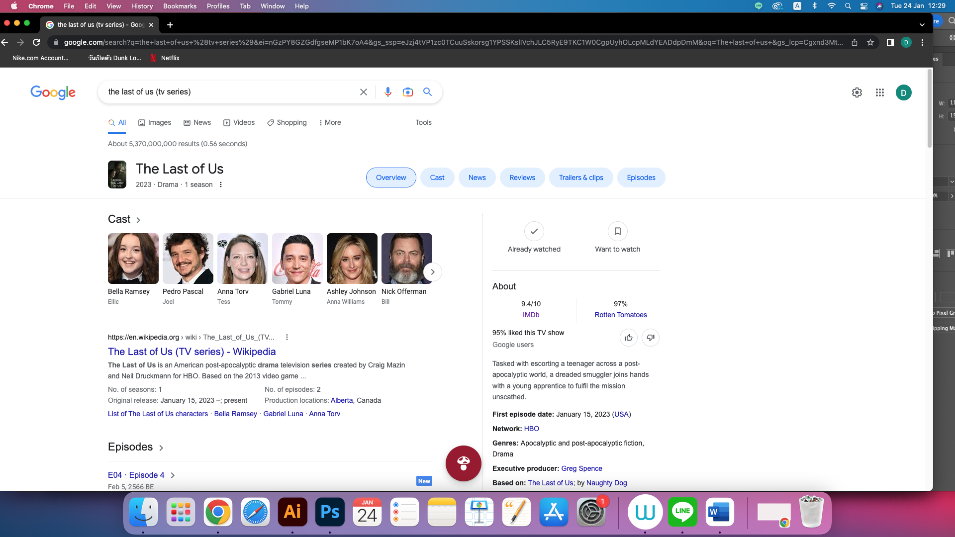Image resolution: width=955 pixels, height=537 pixels.
Task: Open options menu for Wikipedia result
Action: [x=287, y=337]
